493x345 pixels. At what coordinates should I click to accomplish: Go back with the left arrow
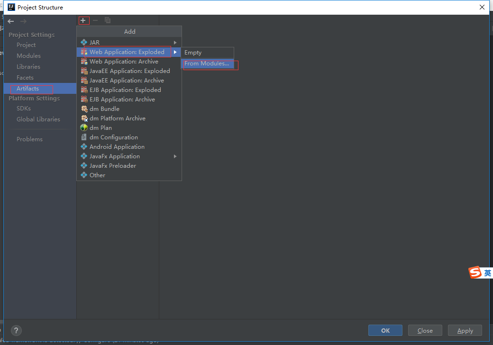(11, 21)
